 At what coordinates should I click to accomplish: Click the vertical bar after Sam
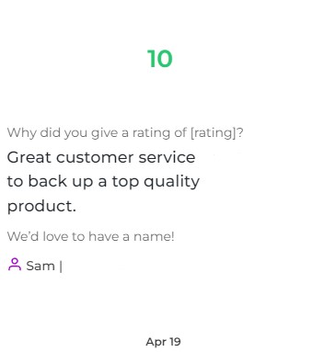61,266
